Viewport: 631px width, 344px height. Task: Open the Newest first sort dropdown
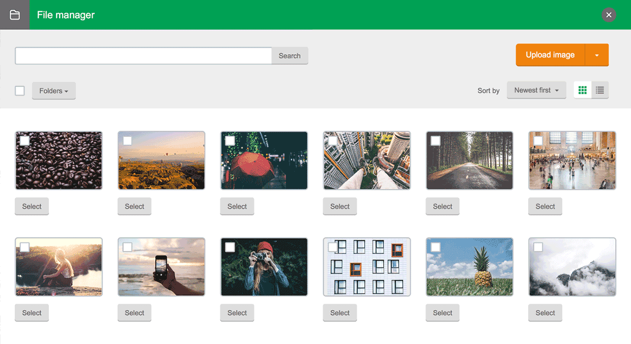click(x=536, y=90)
